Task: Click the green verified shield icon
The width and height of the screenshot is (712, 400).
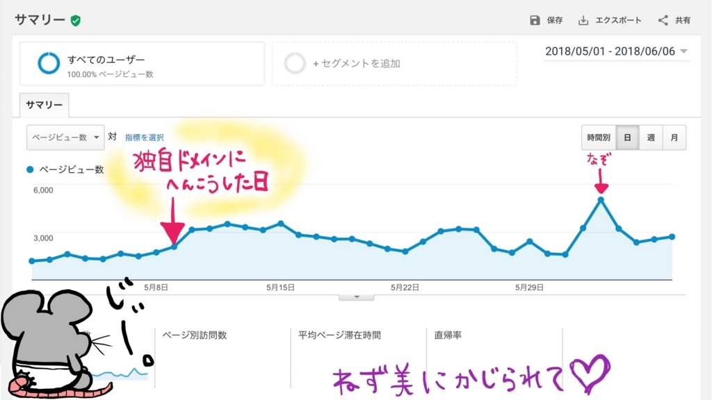Action: [75, 20]
